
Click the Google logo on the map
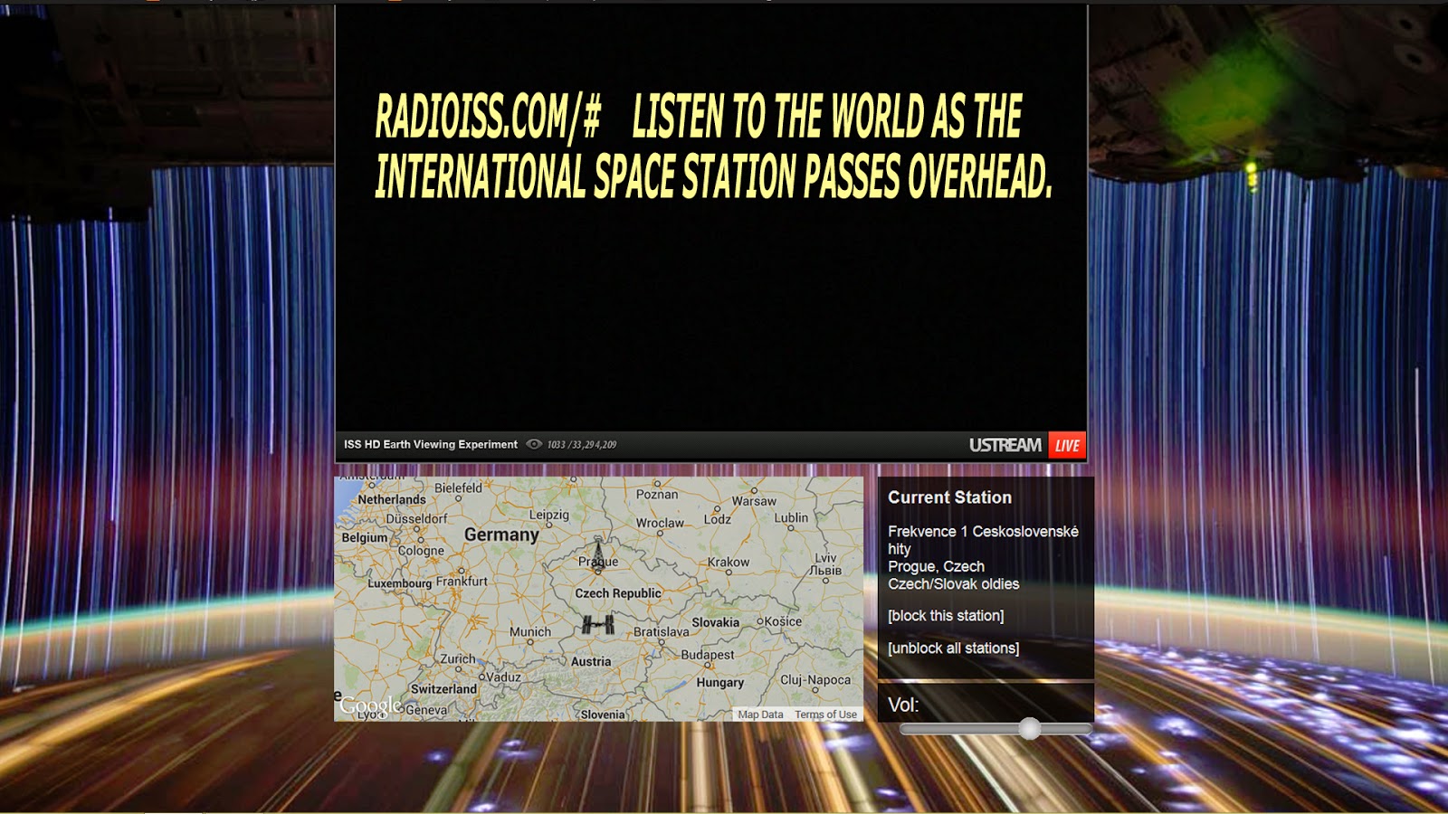371,705
